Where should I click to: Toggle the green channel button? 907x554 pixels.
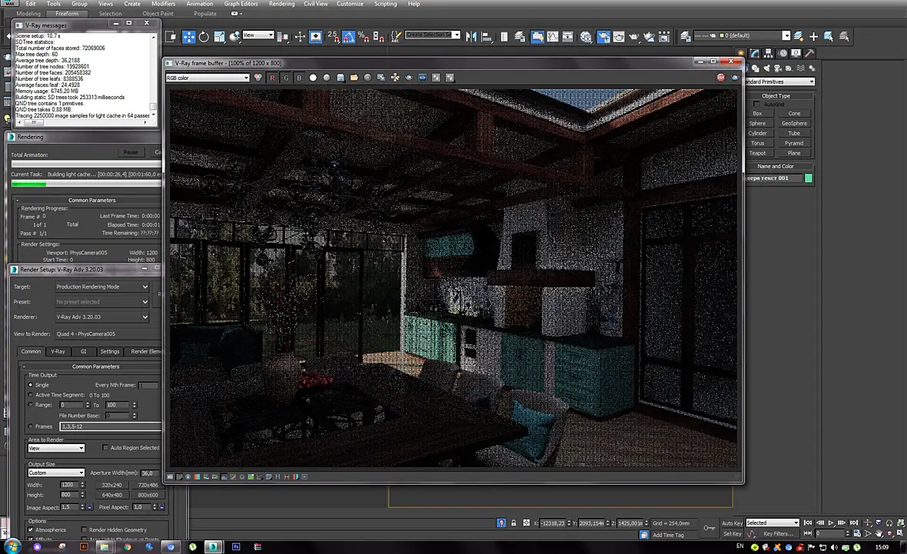pos(286,78)
